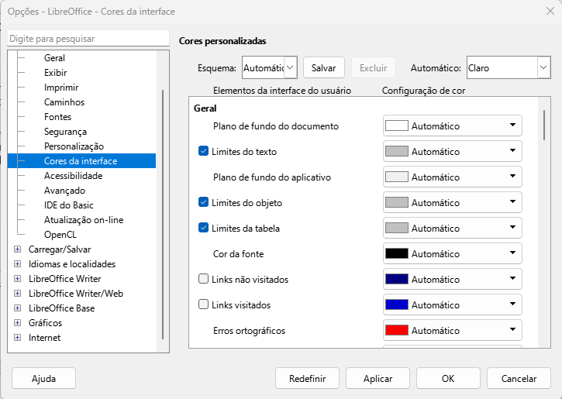The image size is (562, 399).
Task: Select Geral in the options tree
Action: coord(54,57)
